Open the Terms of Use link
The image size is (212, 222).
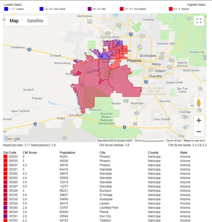coord(174,141)
